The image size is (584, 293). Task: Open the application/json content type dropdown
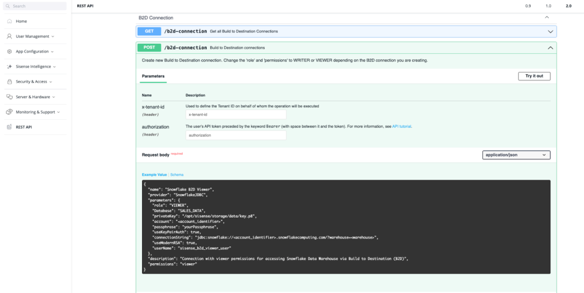(x=516, y=155)
